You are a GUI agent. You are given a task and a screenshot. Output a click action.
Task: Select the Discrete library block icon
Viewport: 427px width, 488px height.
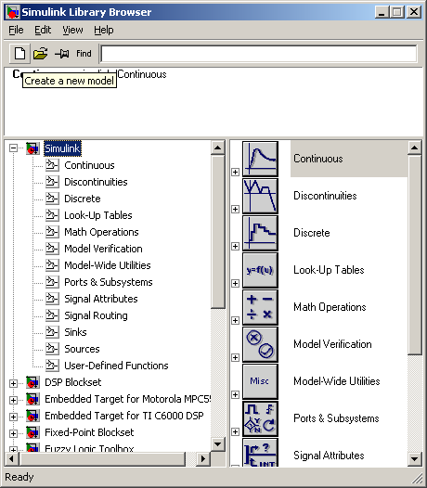tap(260, 233)
